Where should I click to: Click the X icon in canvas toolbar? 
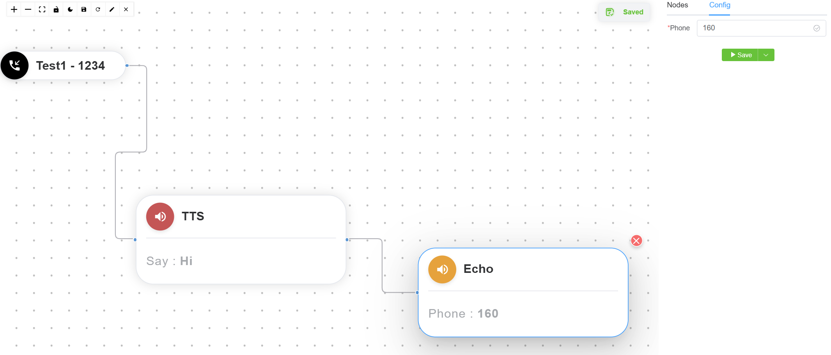pos(126,9)
